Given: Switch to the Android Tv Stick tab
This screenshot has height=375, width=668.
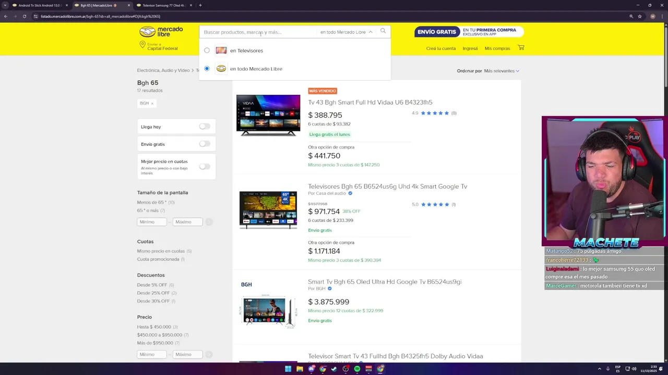Looking at the screenshot, I should [x=40, y=5].
